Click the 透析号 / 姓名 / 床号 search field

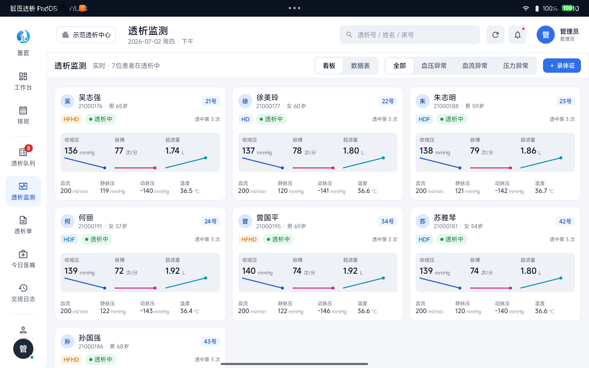coord(410,35)
